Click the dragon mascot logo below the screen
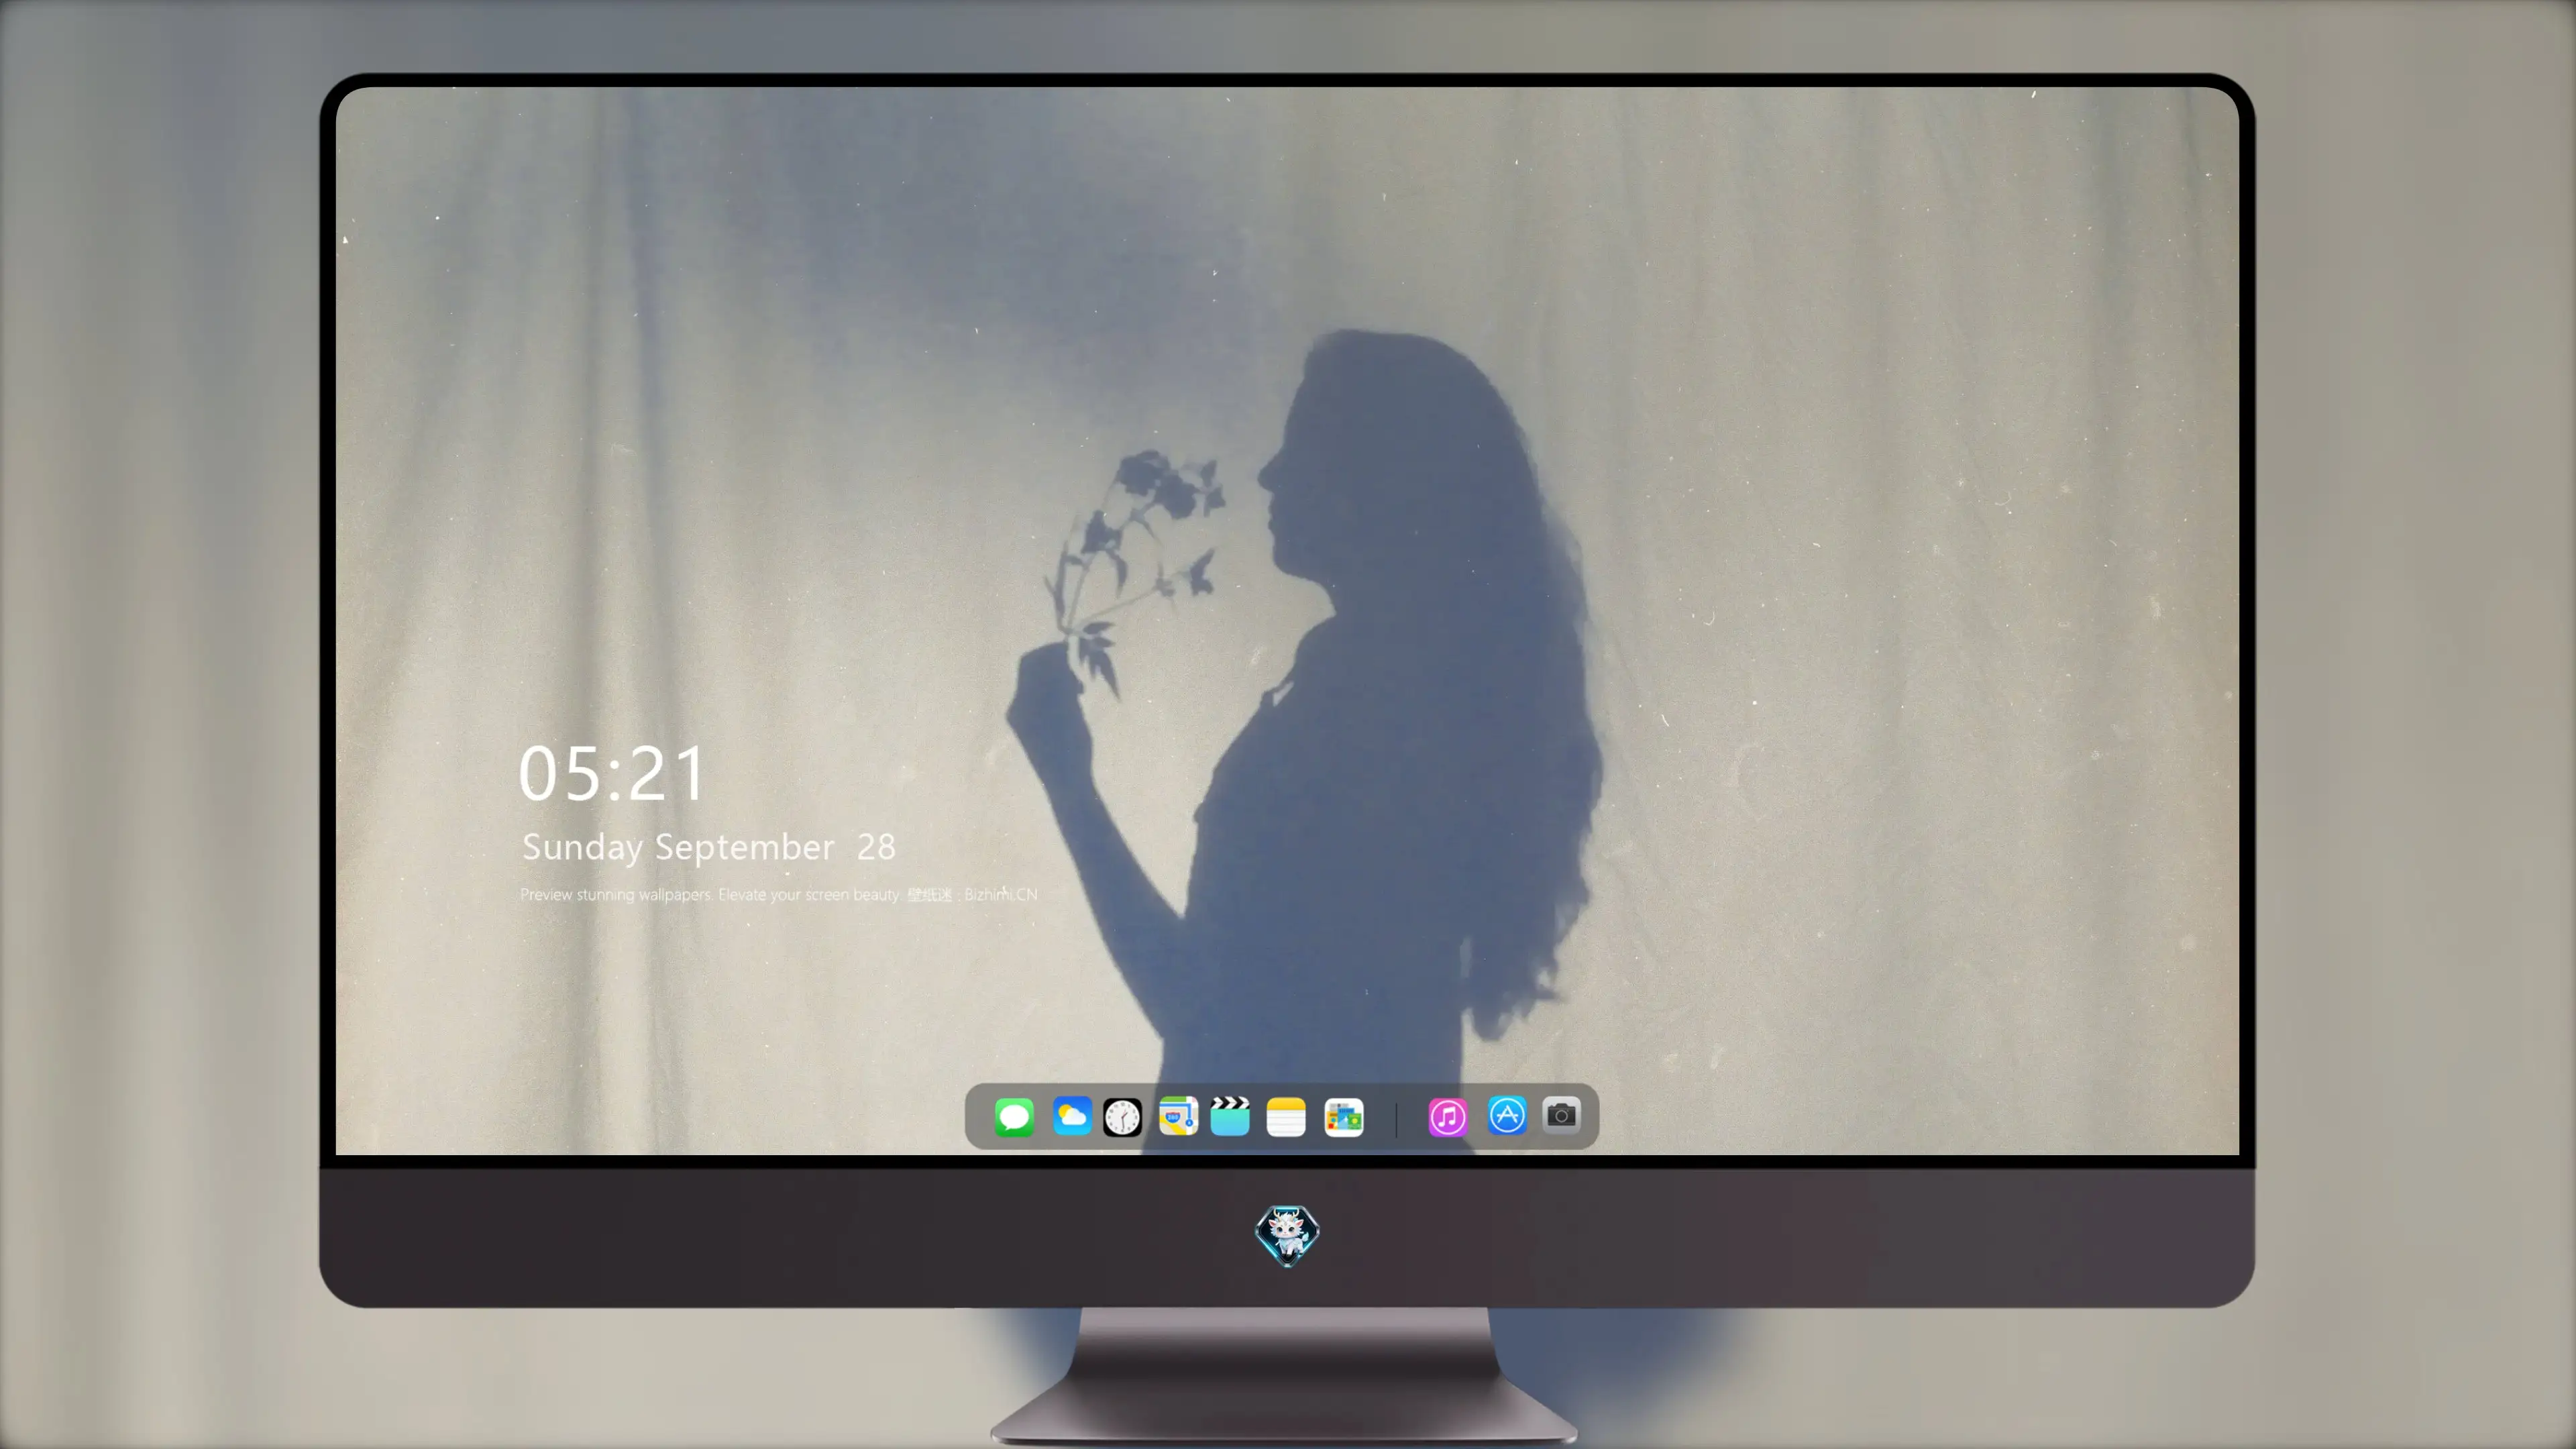2576x1449 pixels. tap(1287, 1236)
